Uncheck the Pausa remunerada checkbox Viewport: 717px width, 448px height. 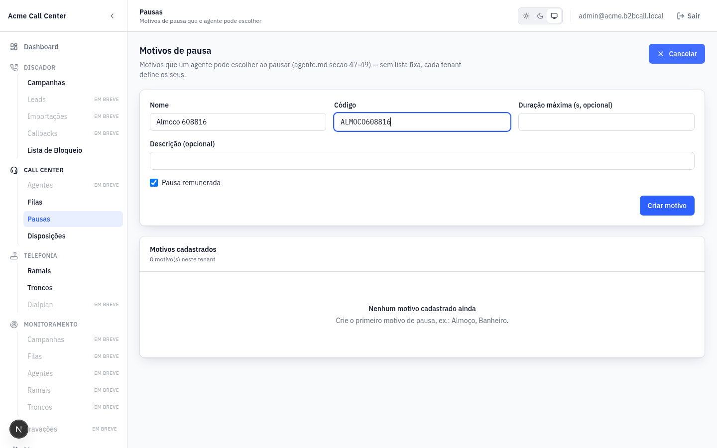click(x=154, y=183)
